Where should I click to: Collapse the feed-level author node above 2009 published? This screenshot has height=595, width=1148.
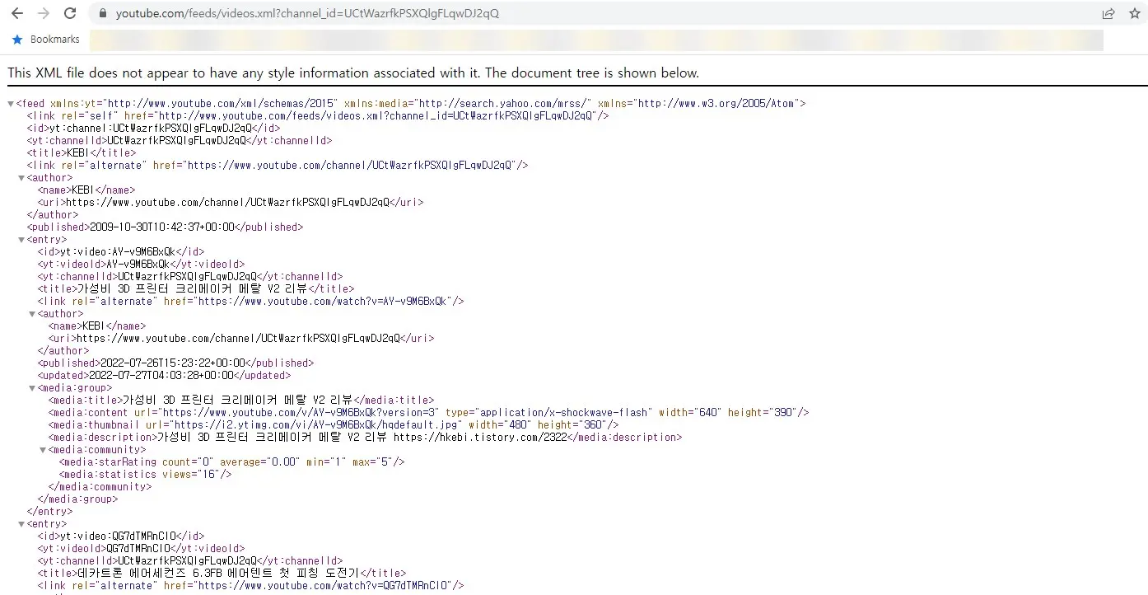pos(21,178)
